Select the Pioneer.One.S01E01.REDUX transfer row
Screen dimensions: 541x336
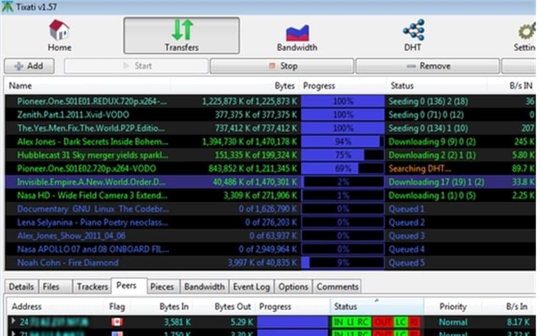270,101
